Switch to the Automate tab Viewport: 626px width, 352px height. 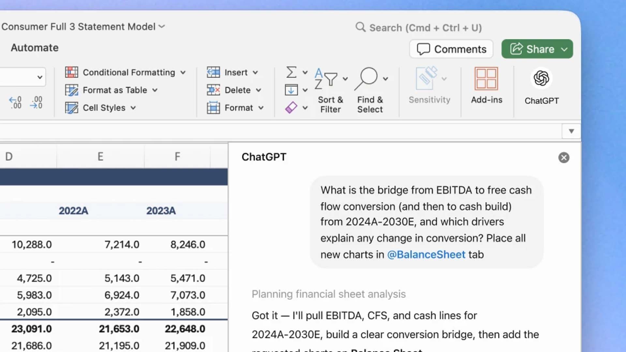[35, 48]
